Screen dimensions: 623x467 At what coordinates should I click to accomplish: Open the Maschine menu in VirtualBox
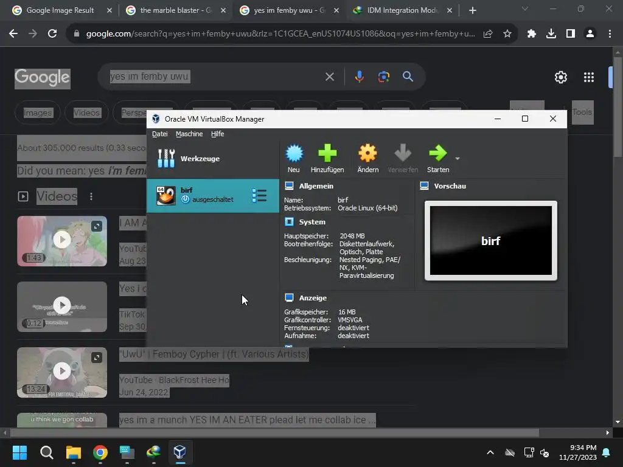tap(189, 134)
